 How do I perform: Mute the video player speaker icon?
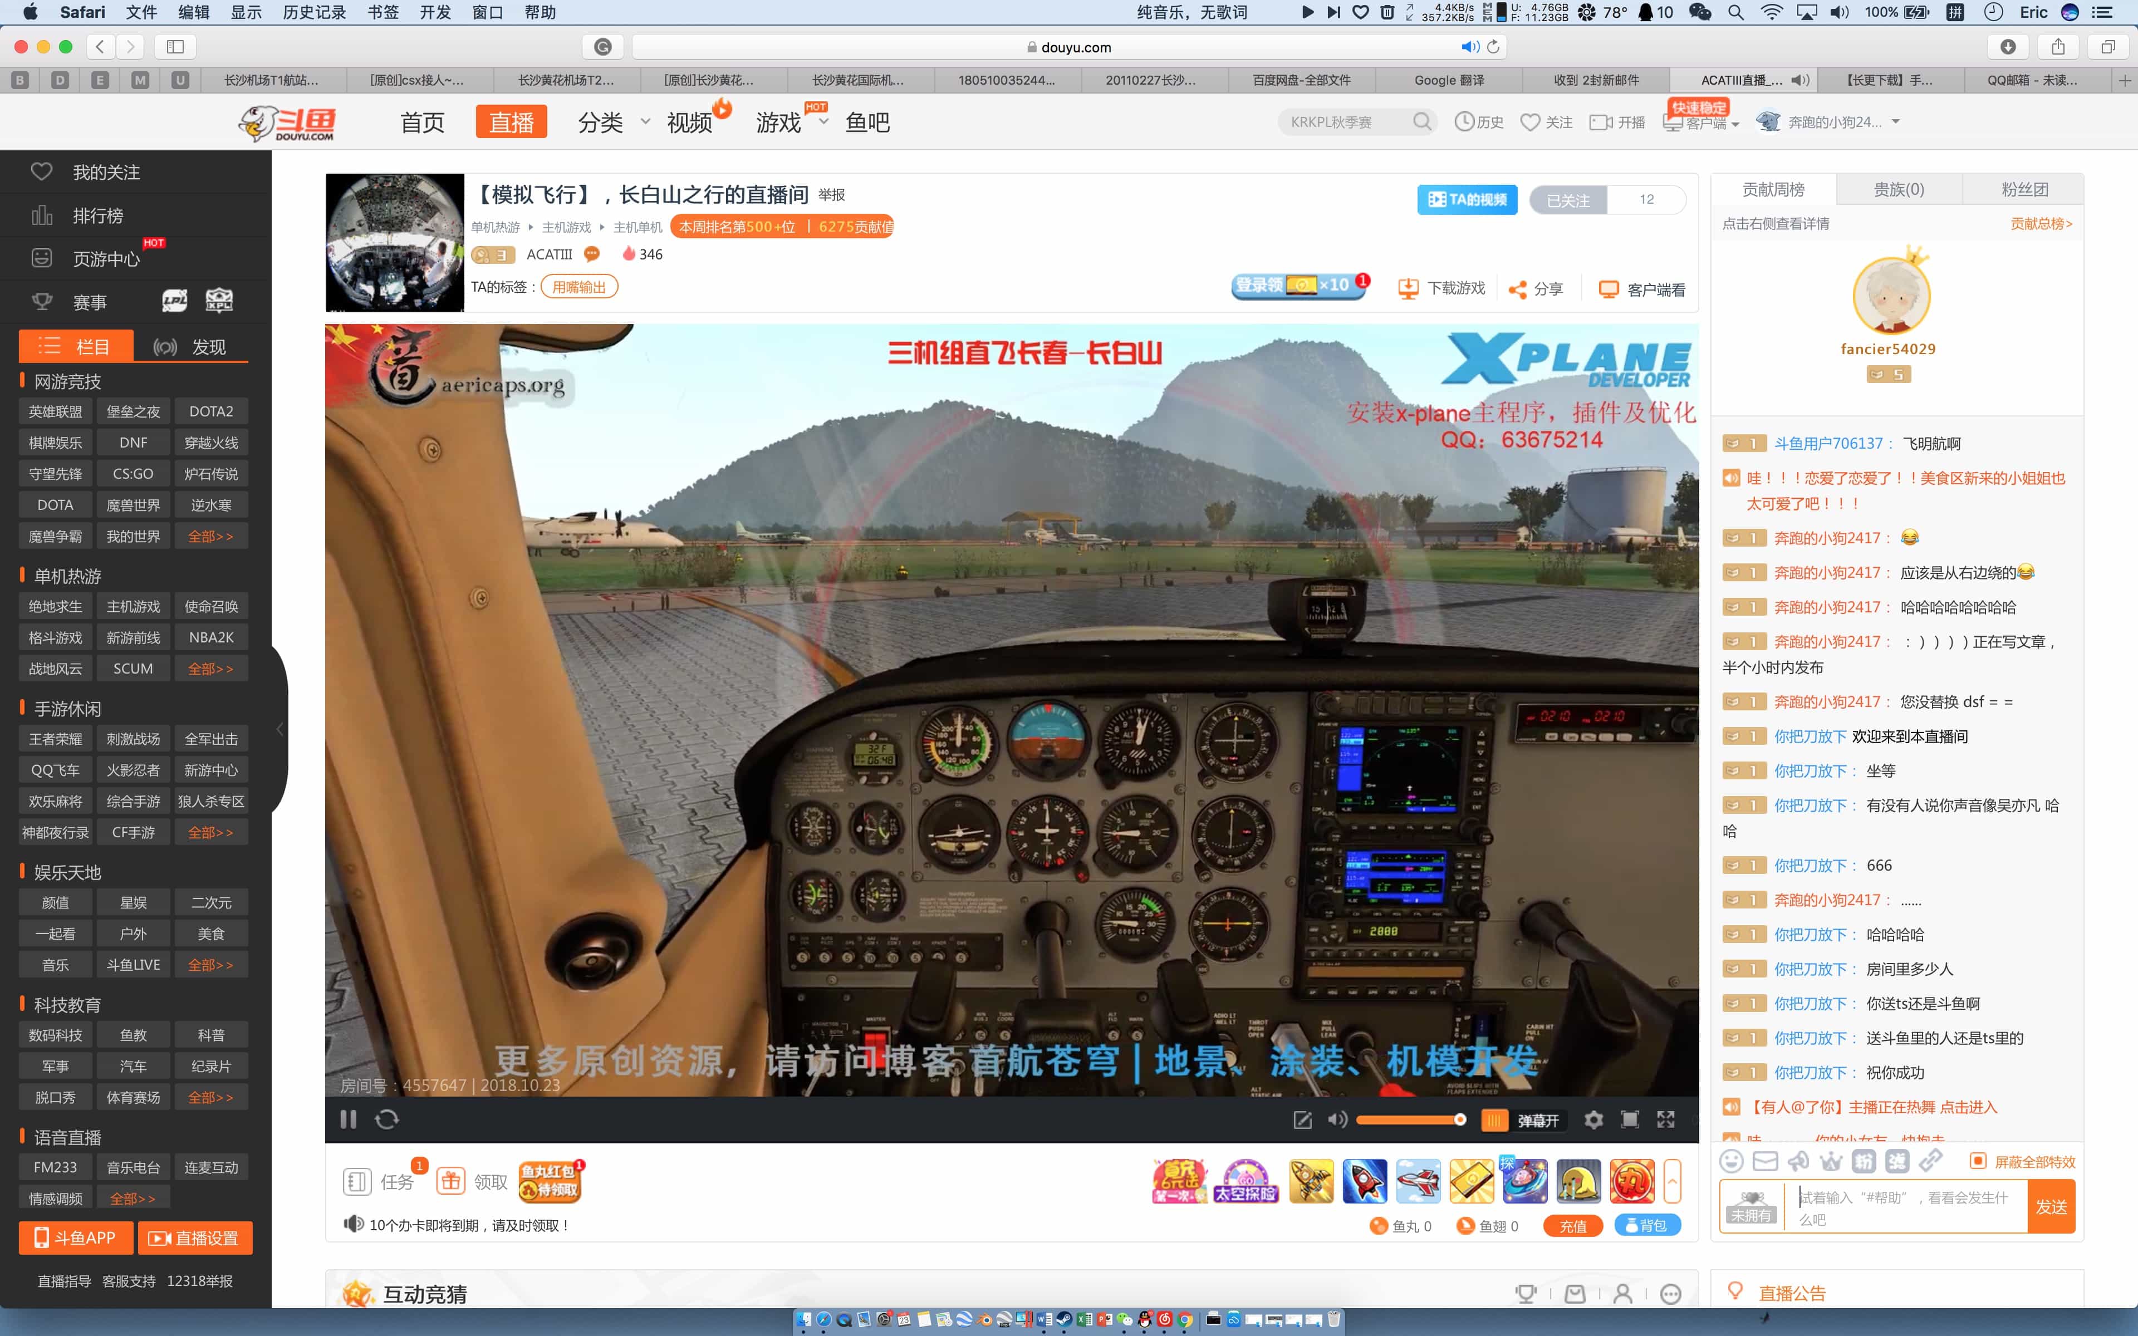tap(1337, 1119)
